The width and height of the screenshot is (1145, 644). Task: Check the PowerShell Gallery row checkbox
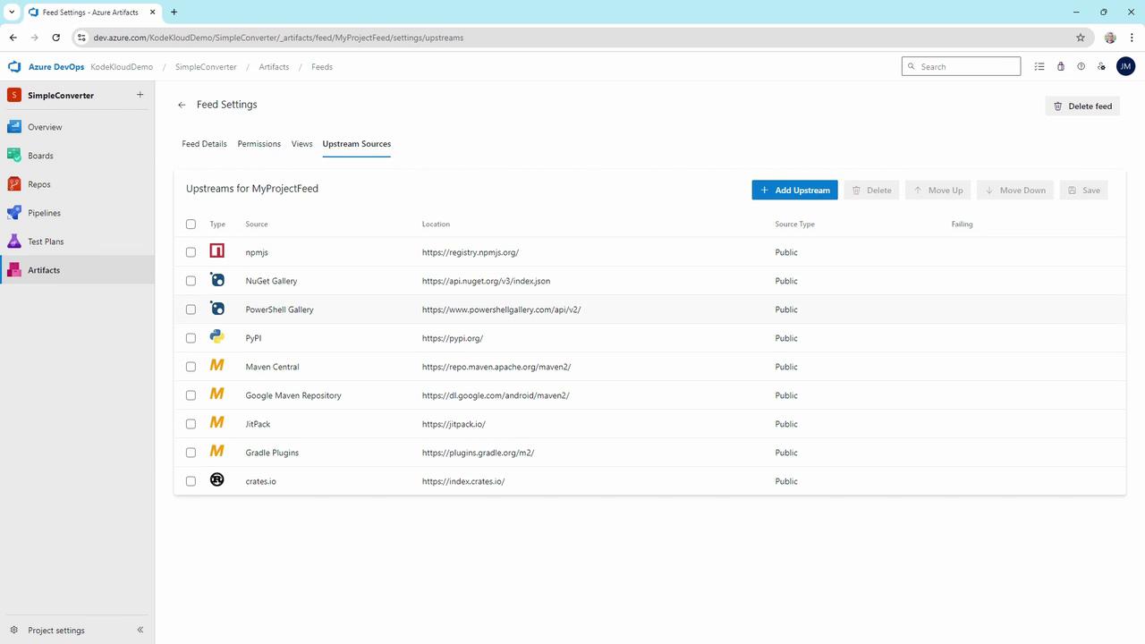(191, 309)
